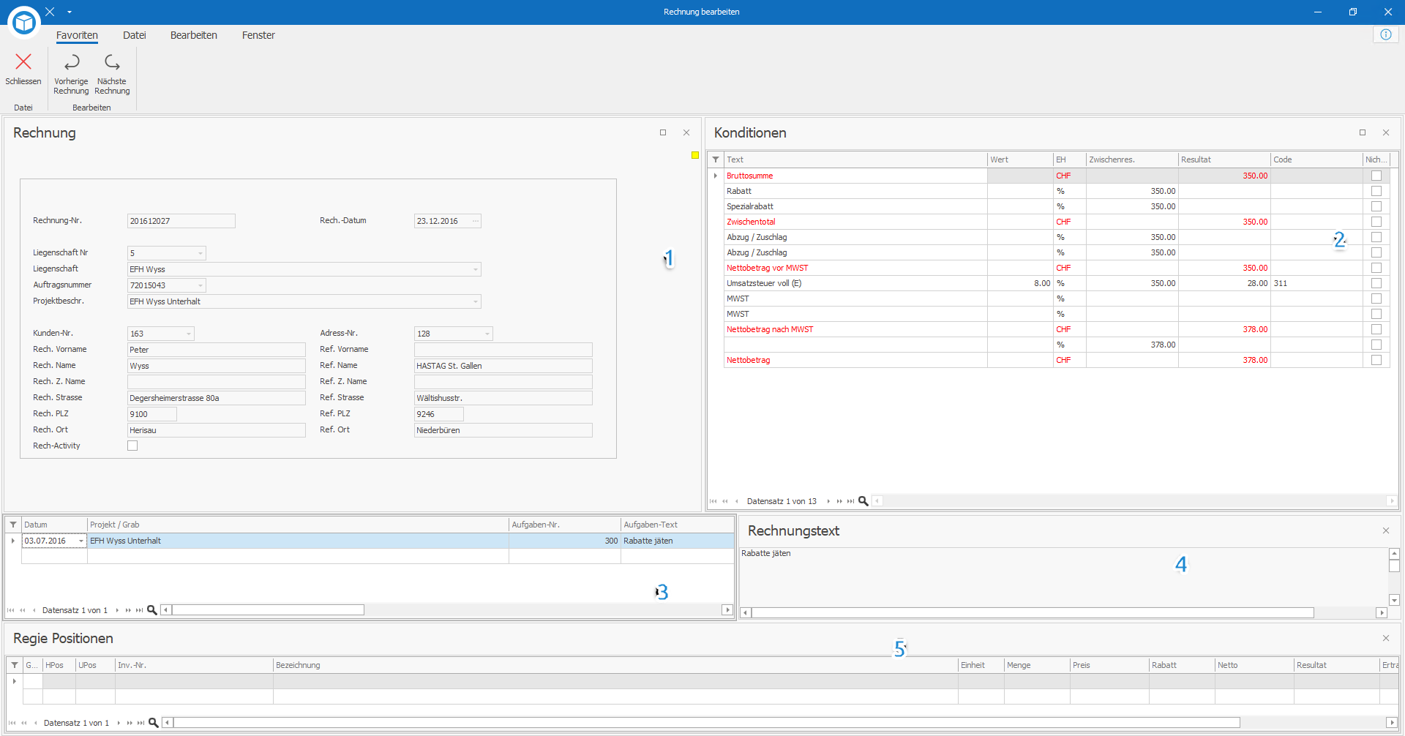Expand the Kunden-Nr. dropdown
Viewport: 1405px width, 736px height.
click(x=189, y=334)
